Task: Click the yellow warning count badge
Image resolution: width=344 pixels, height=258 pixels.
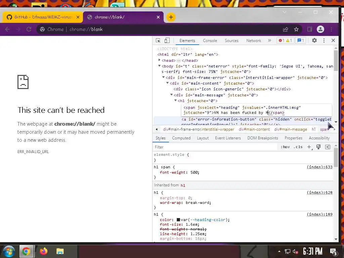Action: coord(289,41)
